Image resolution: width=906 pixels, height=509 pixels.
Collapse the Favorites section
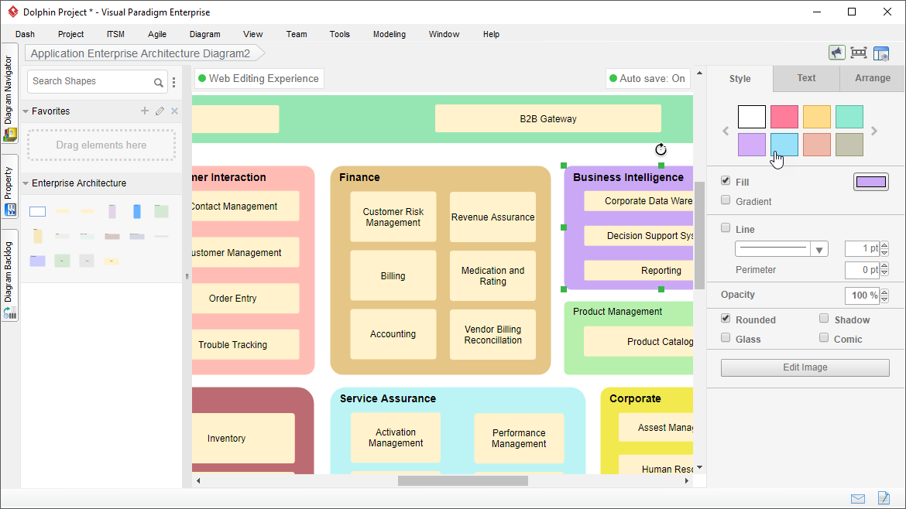(26, 111)
